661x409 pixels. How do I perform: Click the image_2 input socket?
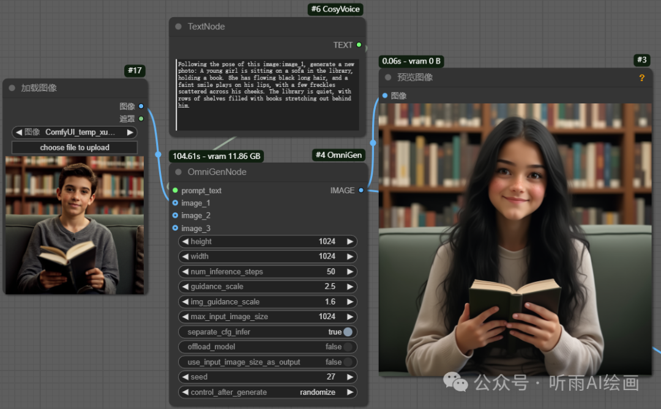(176, 215)
